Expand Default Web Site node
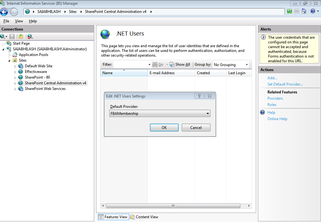 tap(15, 66)
